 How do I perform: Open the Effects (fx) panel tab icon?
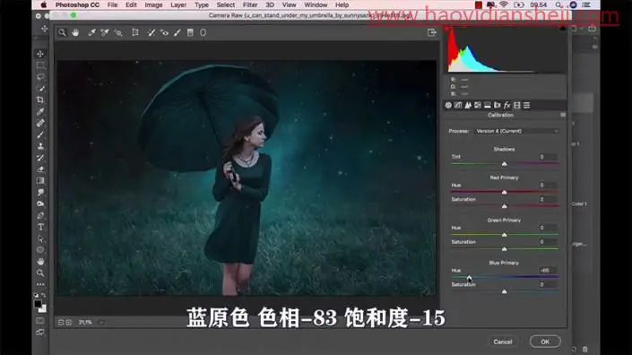coord(507,105)
